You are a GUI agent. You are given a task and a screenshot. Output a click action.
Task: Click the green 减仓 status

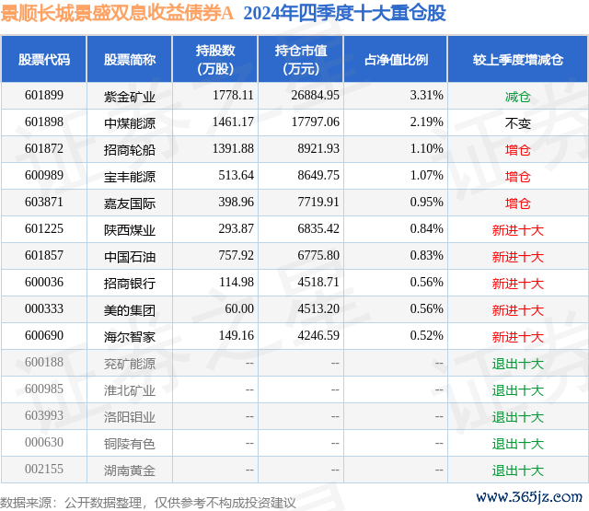[517, 97]
